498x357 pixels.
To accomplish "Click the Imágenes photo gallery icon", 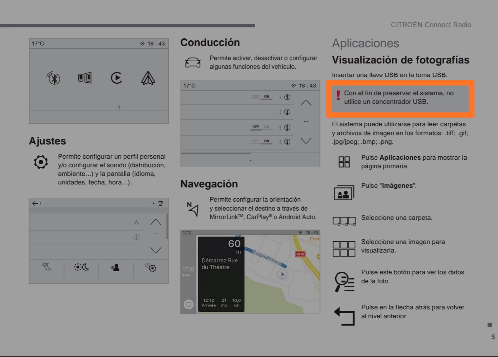I will 344,193.
